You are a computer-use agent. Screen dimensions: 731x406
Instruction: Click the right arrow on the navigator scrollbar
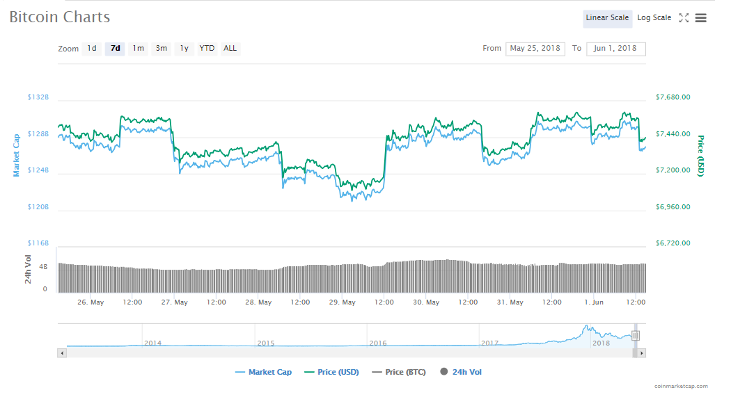(x=641, y=352)
